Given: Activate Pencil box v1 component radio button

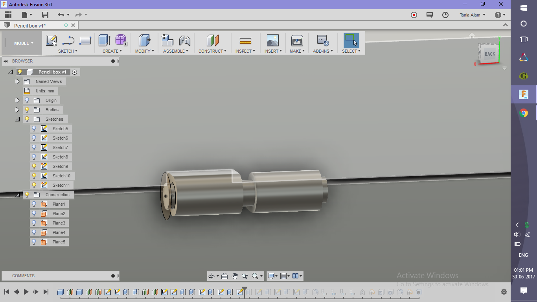Looking at the screenshot, I should click(75, 72).
